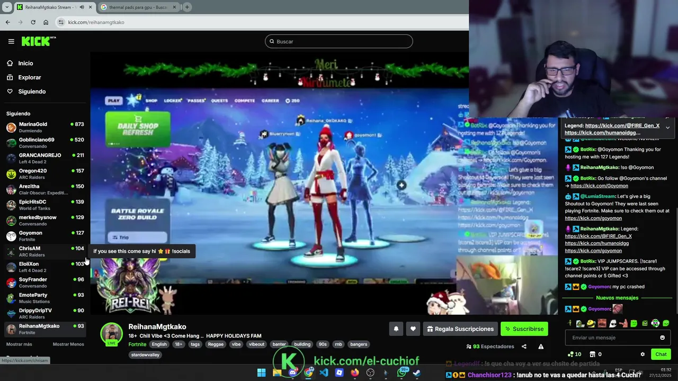Close the thermal pads Google tab
This screenshot has height=381, width=678.
pyautogui.click(x=174, y=7)
